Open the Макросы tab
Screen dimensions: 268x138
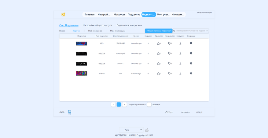coord(119,15)
